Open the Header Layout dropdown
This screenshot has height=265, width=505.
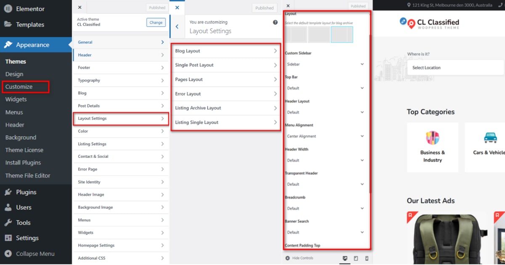tap(325, 112)
